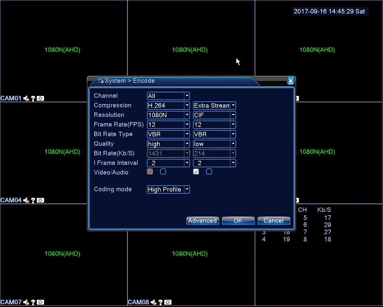383x307 pixels.
Task: Open extra stream Frame Rate dropdown
Action: coord(214,125)
